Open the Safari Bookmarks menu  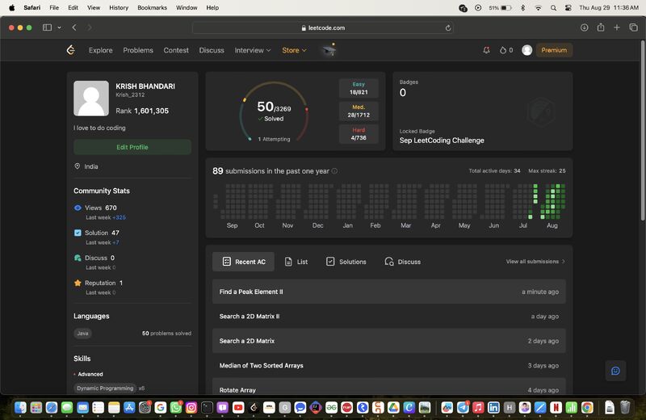tap(152, 8)
